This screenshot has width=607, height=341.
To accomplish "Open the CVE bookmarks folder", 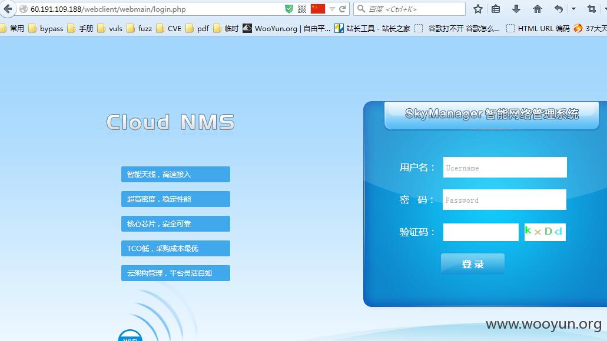I will [x=169, y=28].
